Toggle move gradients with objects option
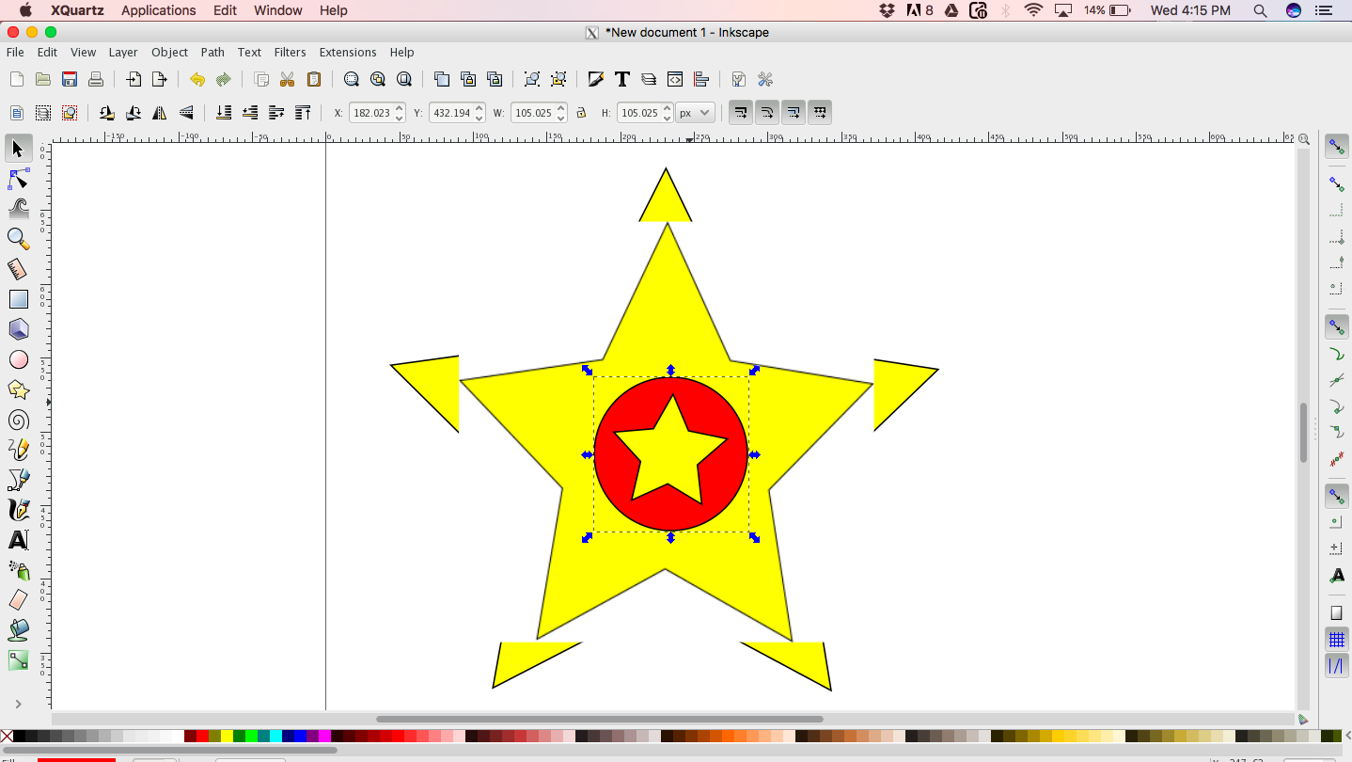This screenshot has width=1352, height=762. pyautogui.click(x=794, y=113)
